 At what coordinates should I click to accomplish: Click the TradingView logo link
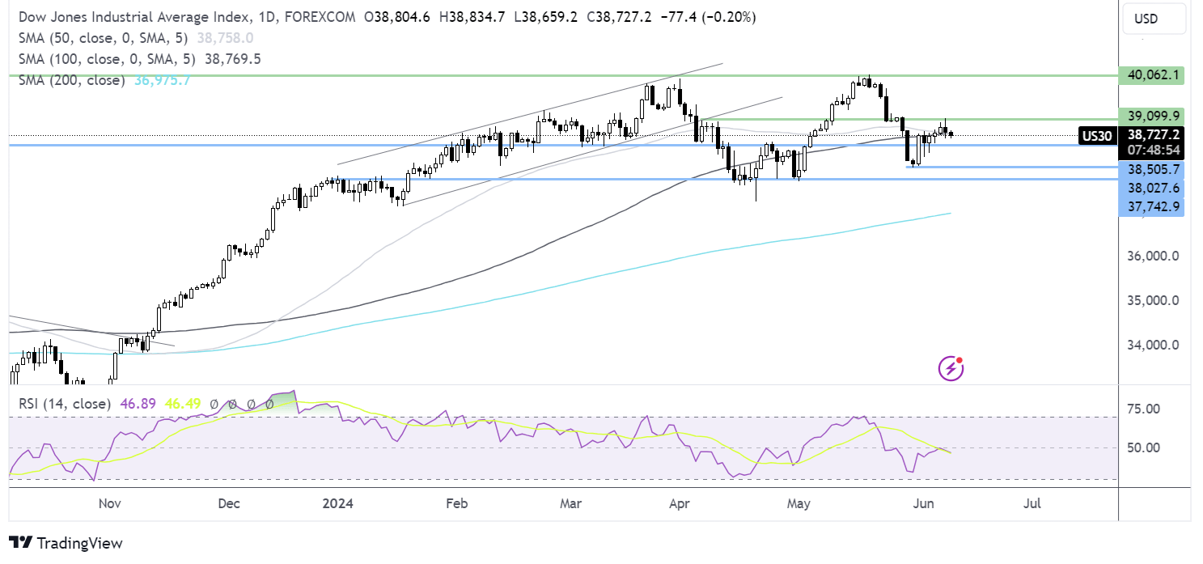coord(66,543)
